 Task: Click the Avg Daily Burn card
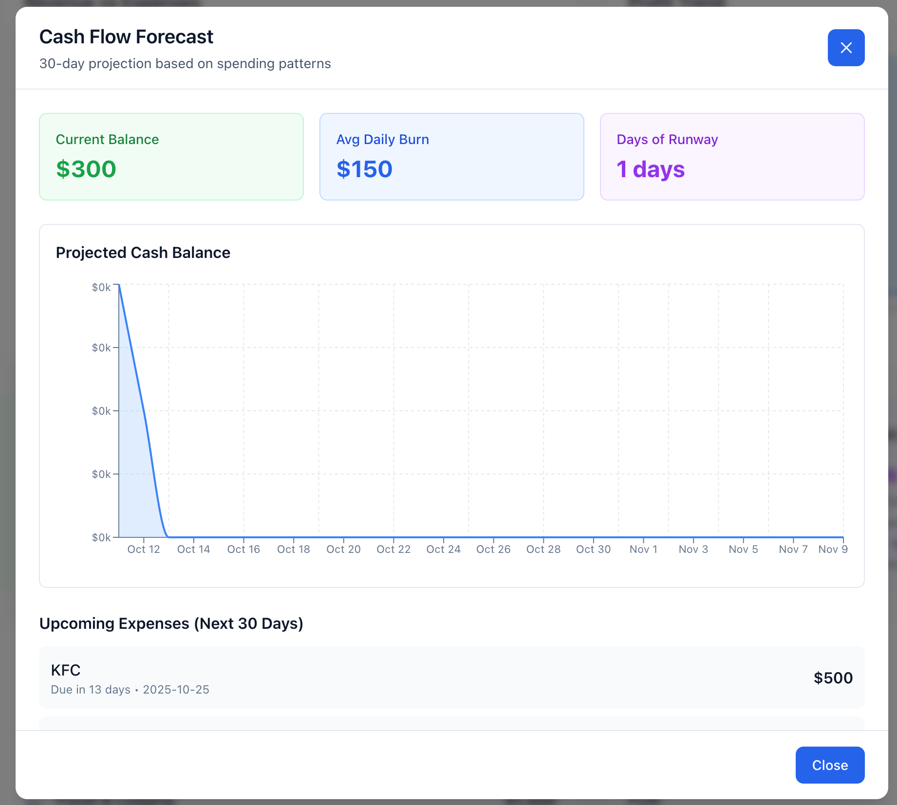pyautogui.click(x=451, y=156)
